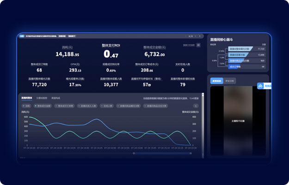The image size is (289, 185).
Task: Click the data description button near top right
Action: coord(189,45)
